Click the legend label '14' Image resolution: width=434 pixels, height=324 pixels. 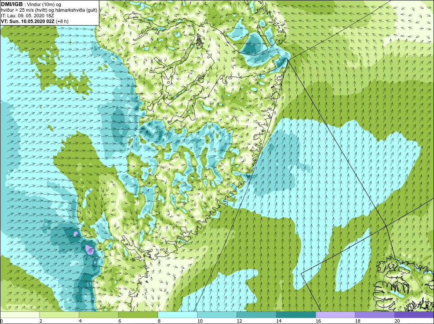279,321
